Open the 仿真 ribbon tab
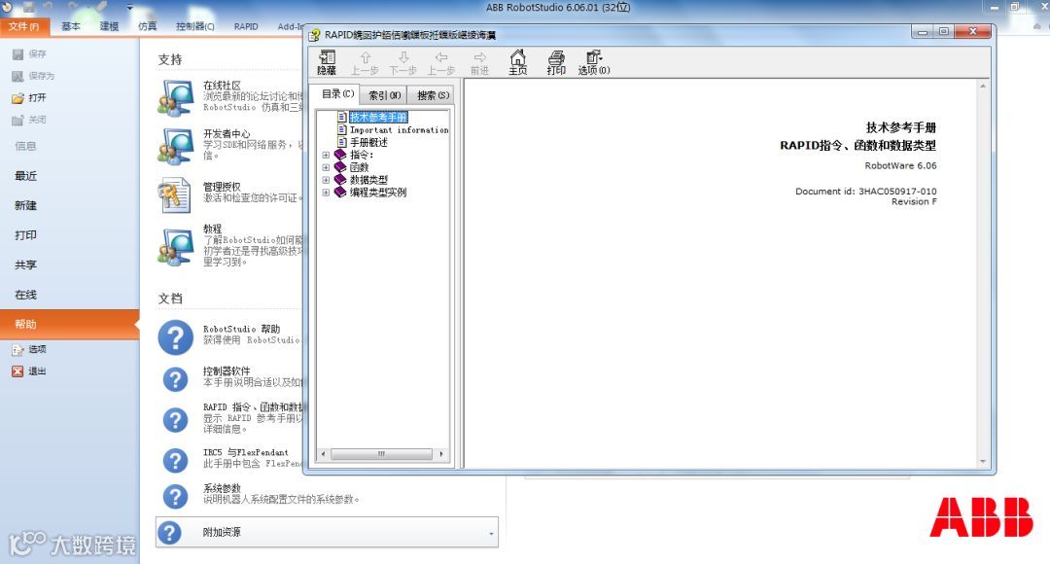The width and height of the screenshot is (1050, 564). pyautogui.click(x=148, y=27)
